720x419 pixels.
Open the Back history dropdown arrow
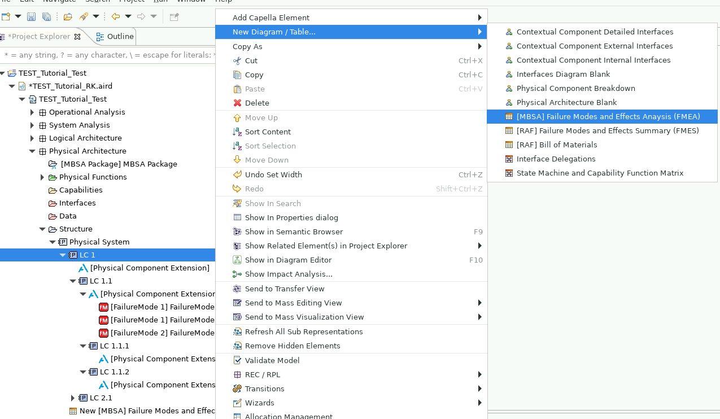[128, 16]
